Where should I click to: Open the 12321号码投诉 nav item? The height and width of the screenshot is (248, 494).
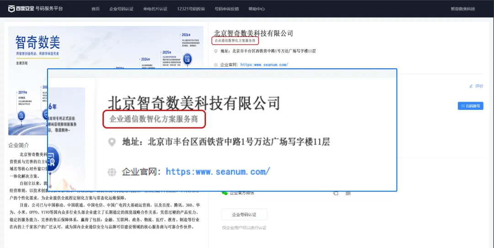click(x=191, y=9)
